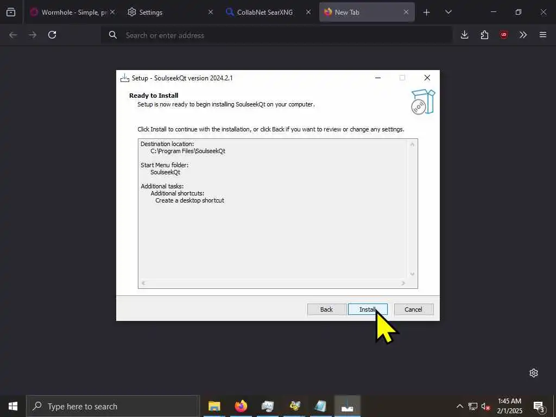Image resolution: width=556 pixels, height=417 pixels.
Task: Click the vertical scrollbar up arrow in summary box
Action: [x=412, y=144]
